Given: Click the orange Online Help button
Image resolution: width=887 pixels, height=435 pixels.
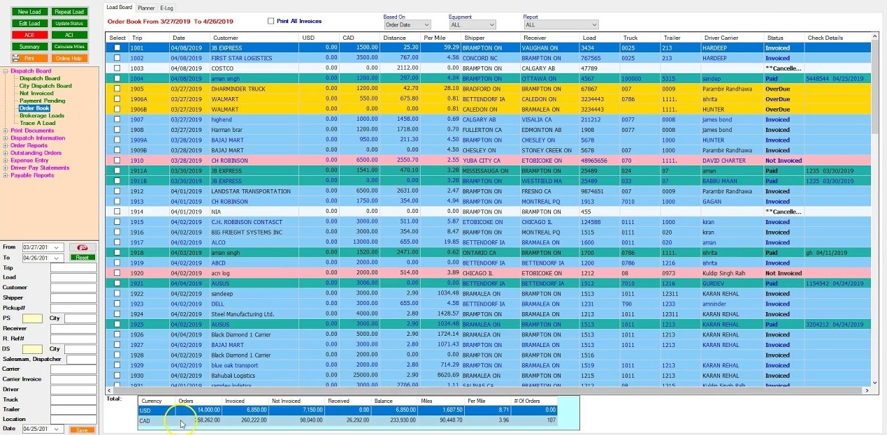Looking at the screenshot, I should (x=69, y=59).
